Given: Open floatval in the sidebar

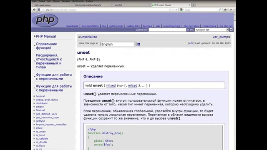Looking at the screenshot, I should pos(40,110).
